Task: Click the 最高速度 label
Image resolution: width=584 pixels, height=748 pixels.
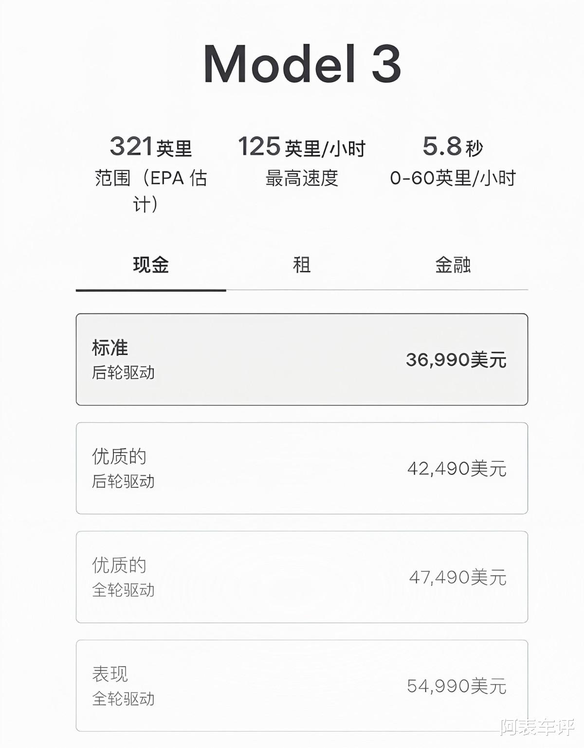Action: 302,178
